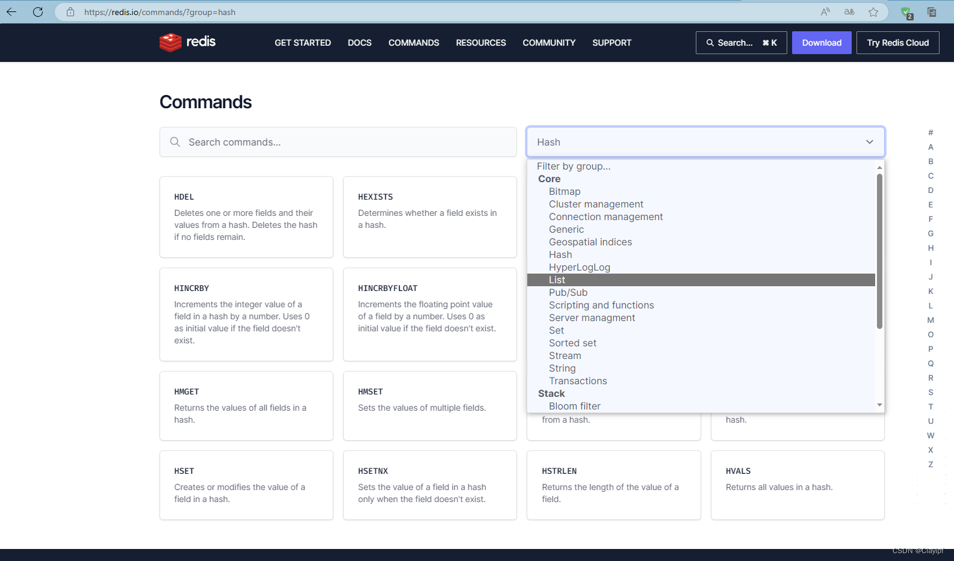Open the HSET command card
The height and width of the screenshot is (561, 954).
click(x=246, y=485)
